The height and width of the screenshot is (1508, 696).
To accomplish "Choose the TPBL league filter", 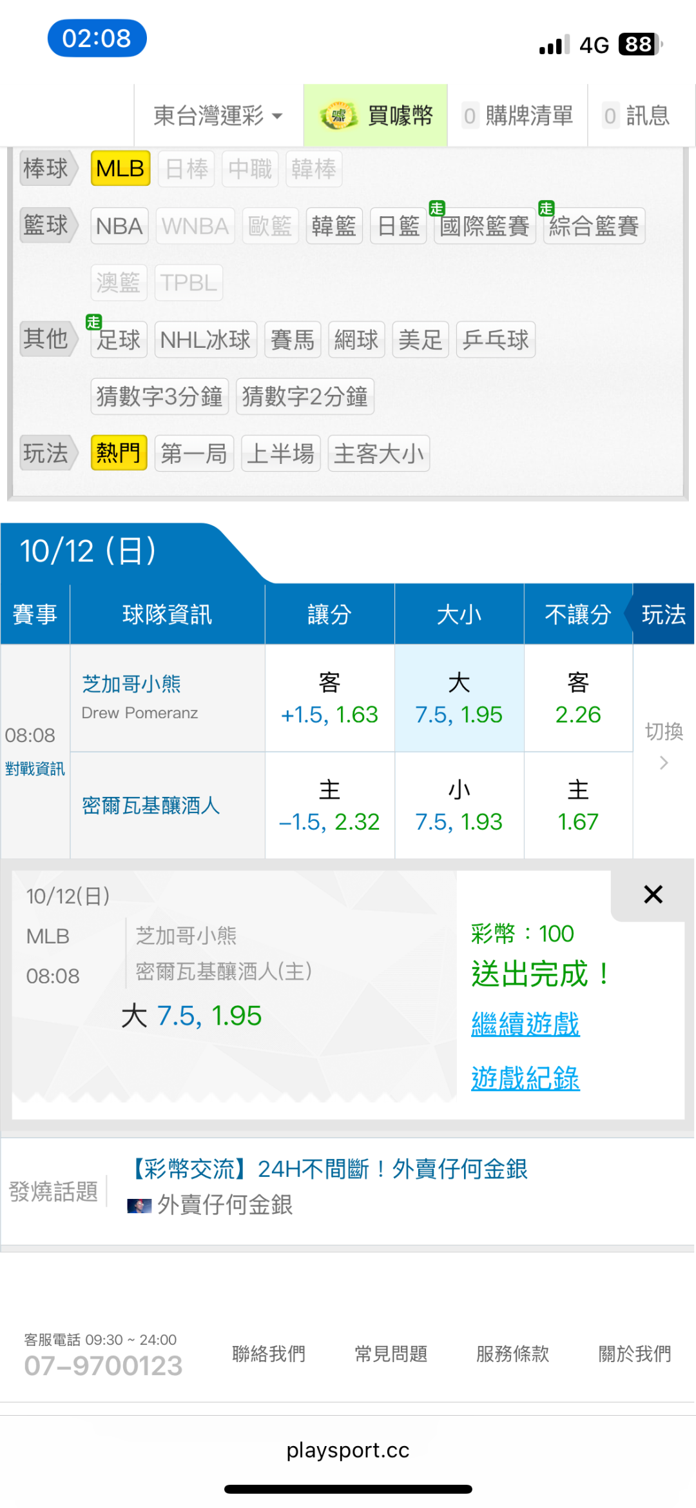I will pos(188,283).
